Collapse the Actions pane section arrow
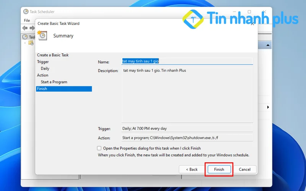Viewport: 306px width, 191px height. click(269, 45)
